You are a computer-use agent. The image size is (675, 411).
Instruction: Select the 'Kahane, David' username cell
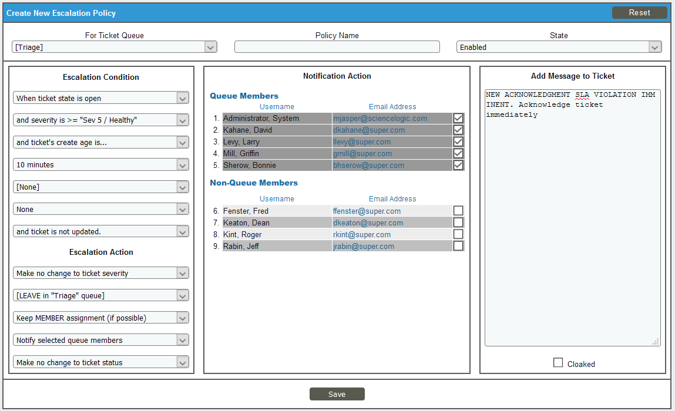click(277, 130)
